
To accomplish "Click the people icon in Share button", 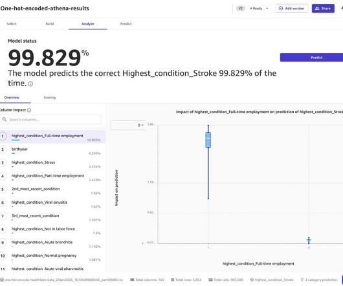I will 317,8.
